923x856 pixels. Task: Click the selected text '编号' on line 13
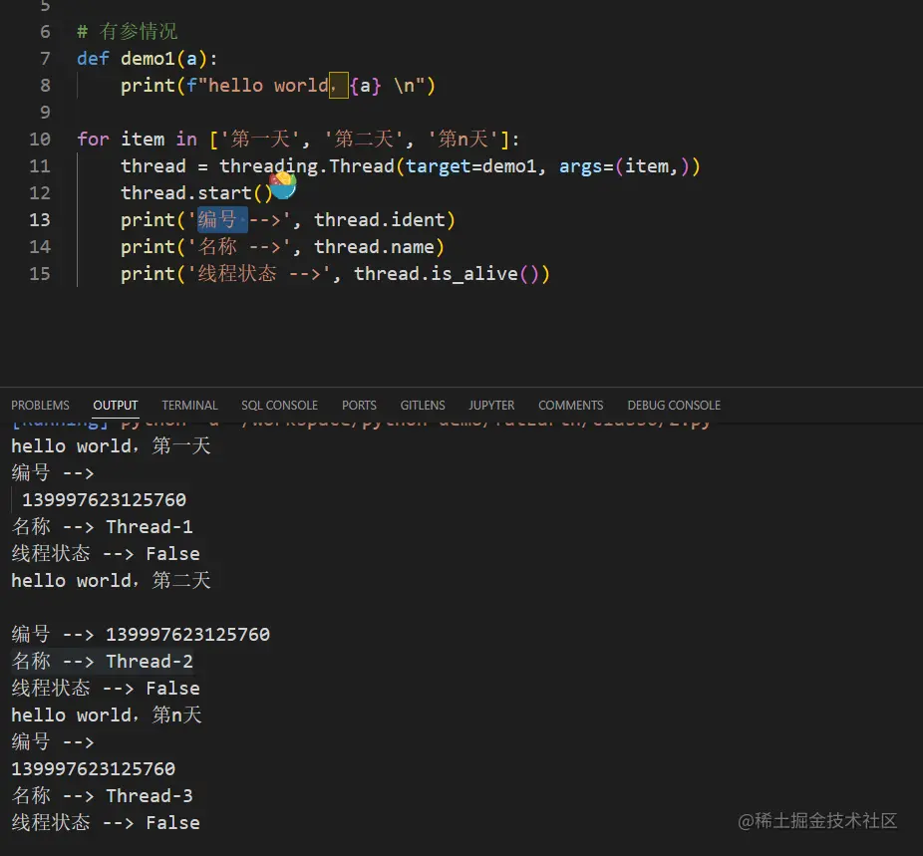click(x=217, y=220)
